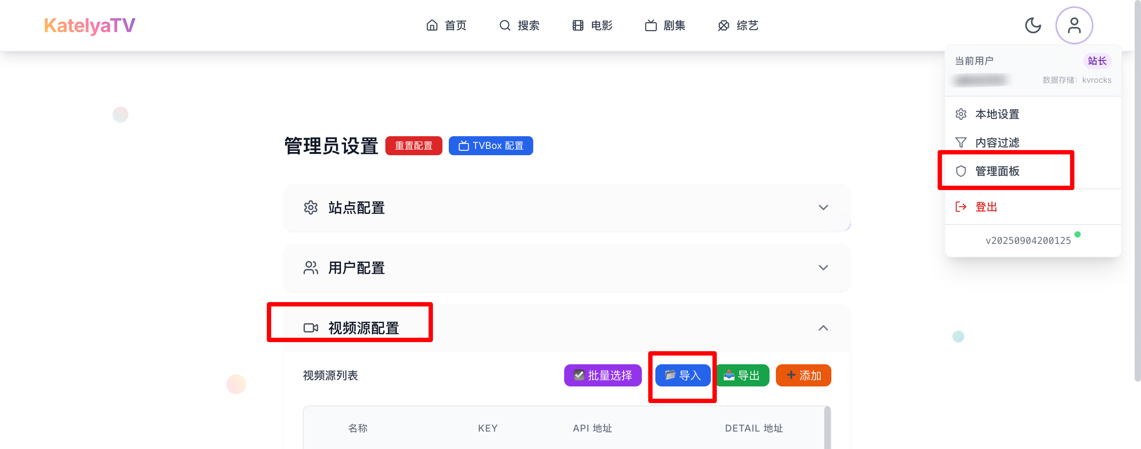Image resolution: width=1141 pixels, height=449 pixels.
Task: Expand the 用户配置 section
Action: pos(823,268)
